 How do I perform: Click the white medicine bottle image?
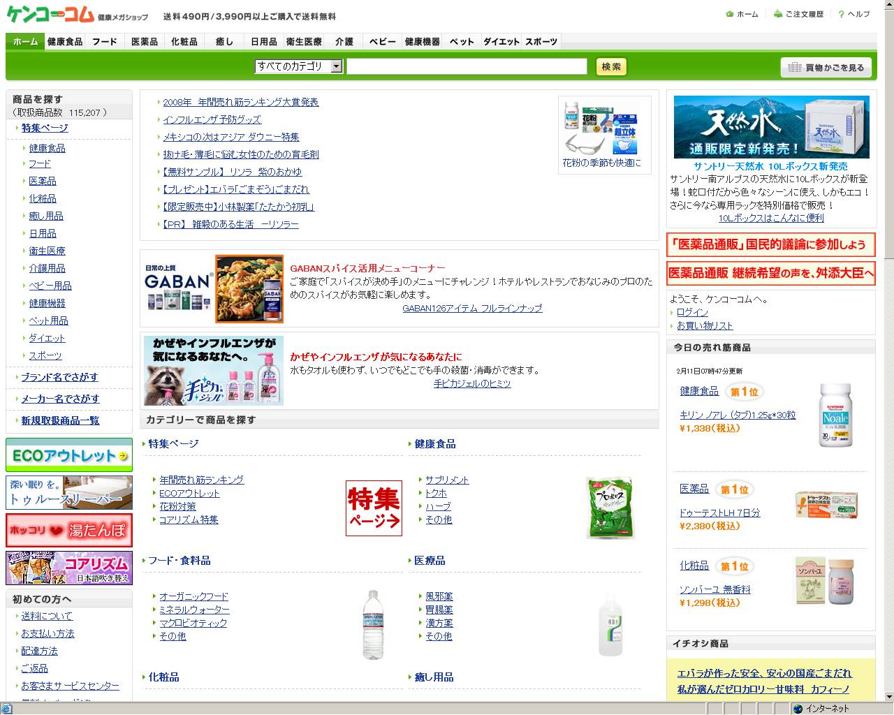coord(610,625)
